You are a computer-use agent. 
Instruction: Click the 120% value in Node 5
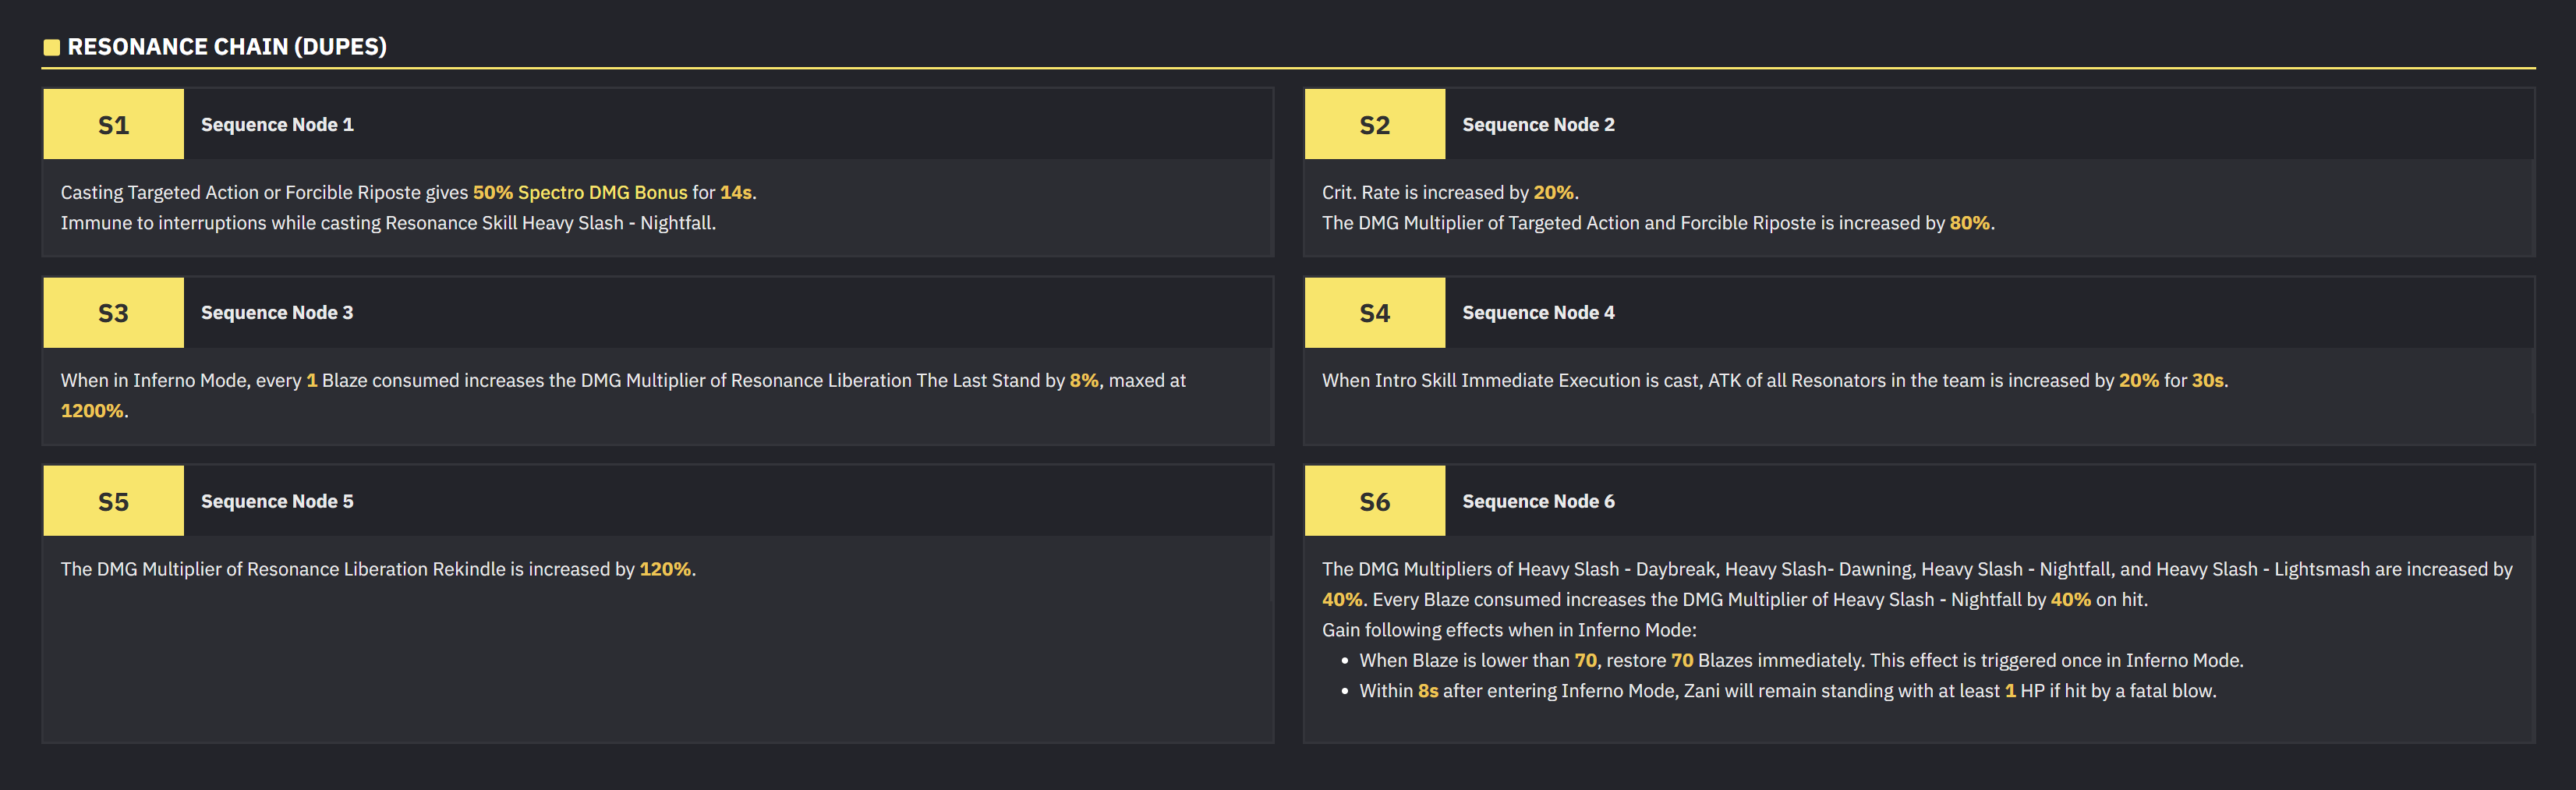pyautogui.click(x=665, y=569)
